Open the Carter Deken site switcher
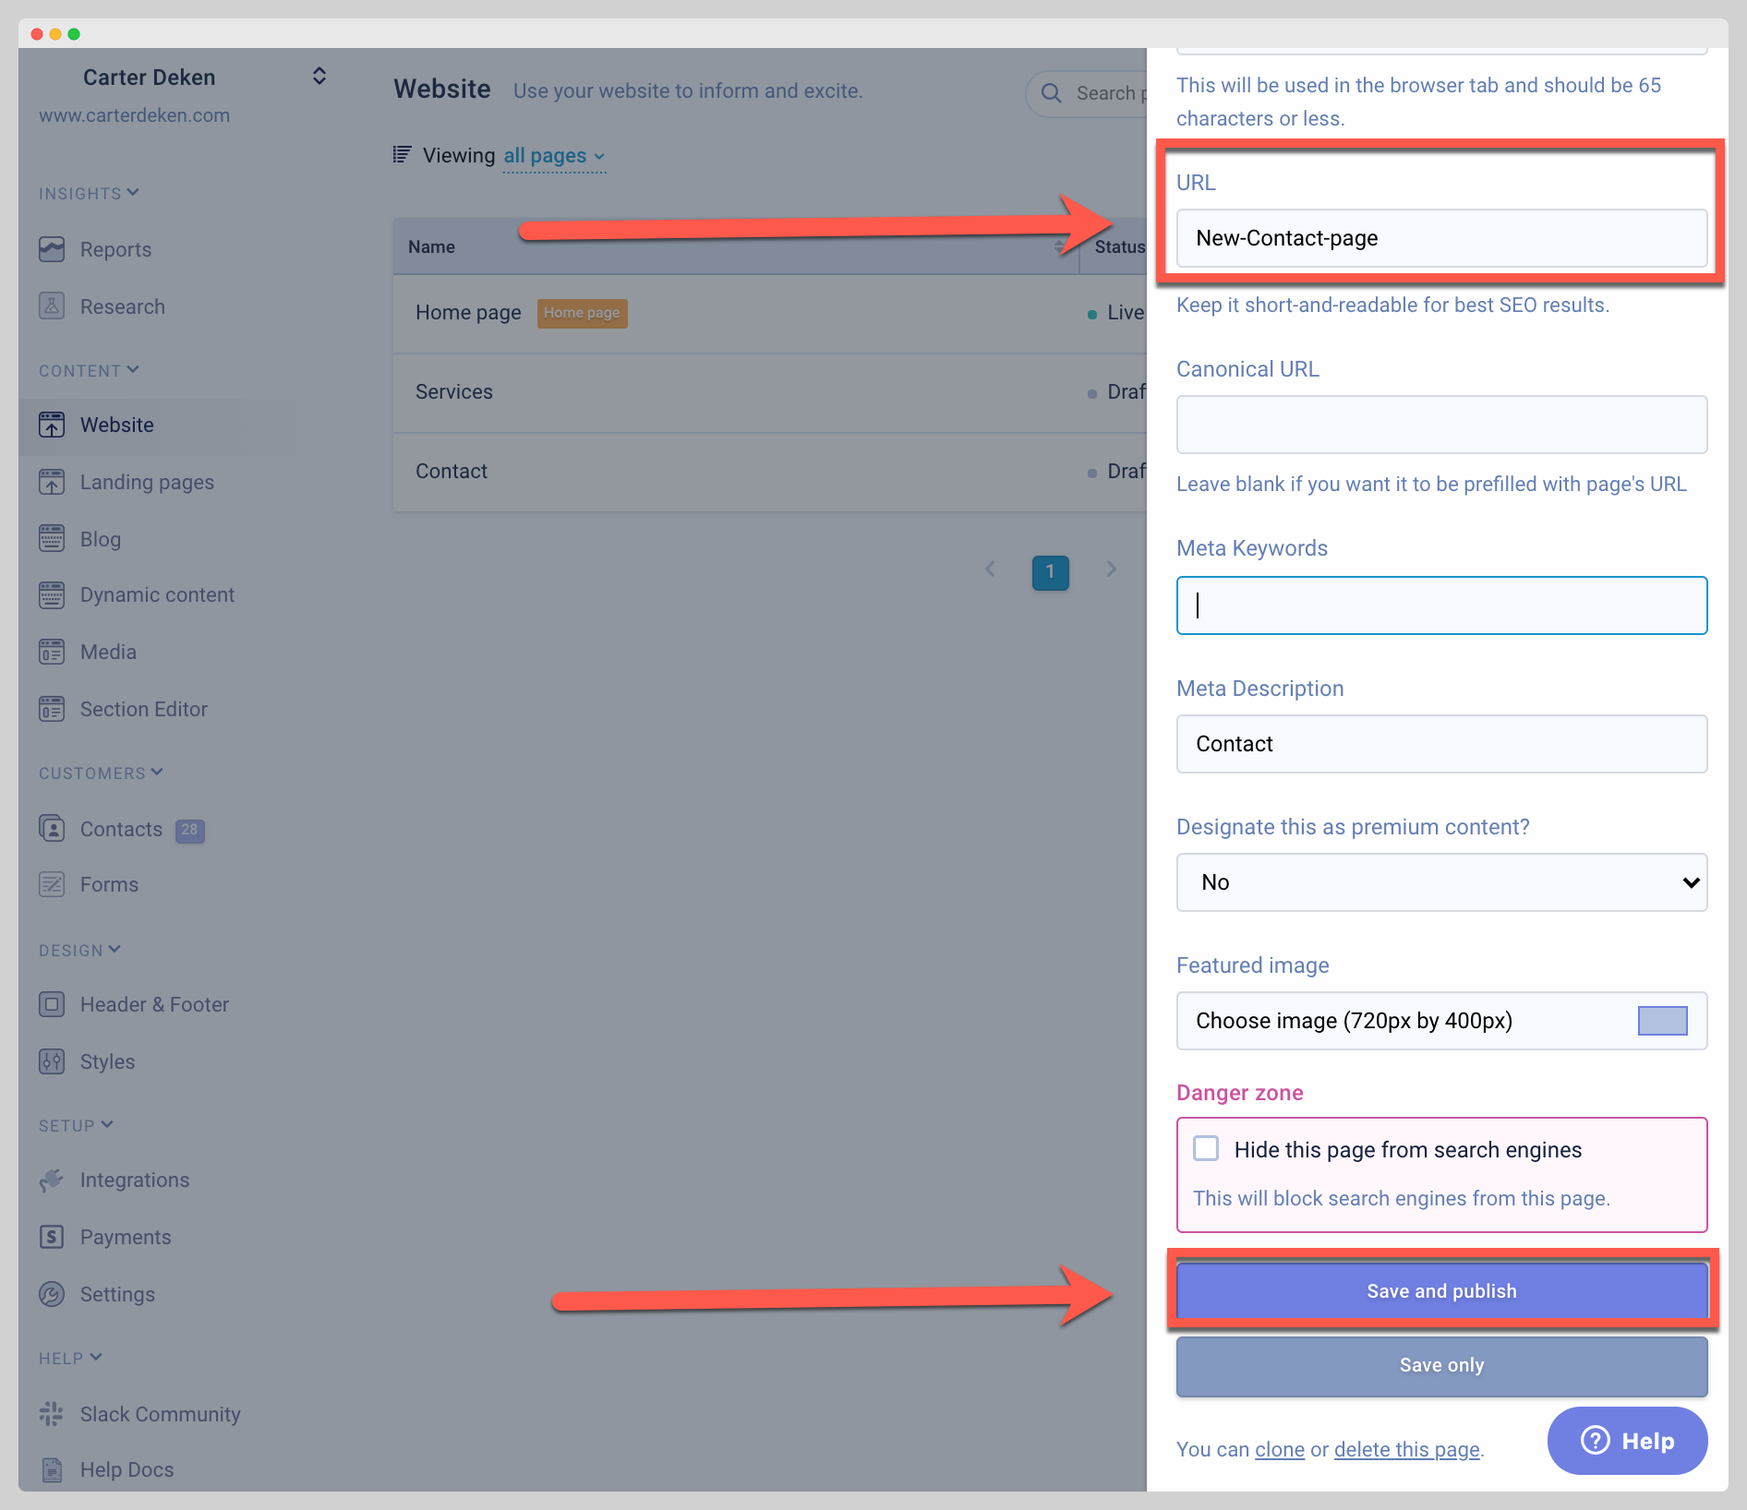The width and height of the screenshot is (1747, 1510). coord(319,77)
